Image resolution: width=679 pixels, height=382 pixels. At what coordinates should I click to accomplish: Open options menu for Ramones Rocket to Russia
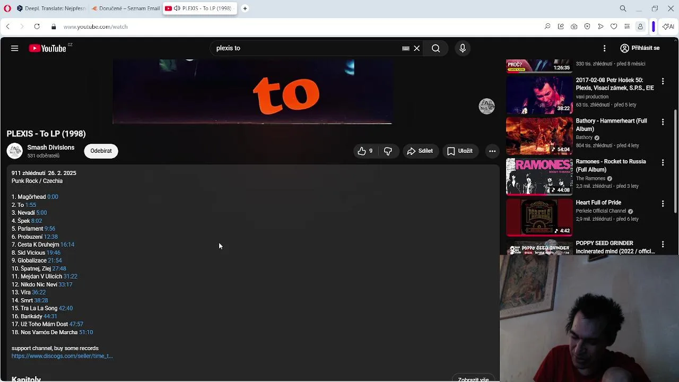[663, 163]
